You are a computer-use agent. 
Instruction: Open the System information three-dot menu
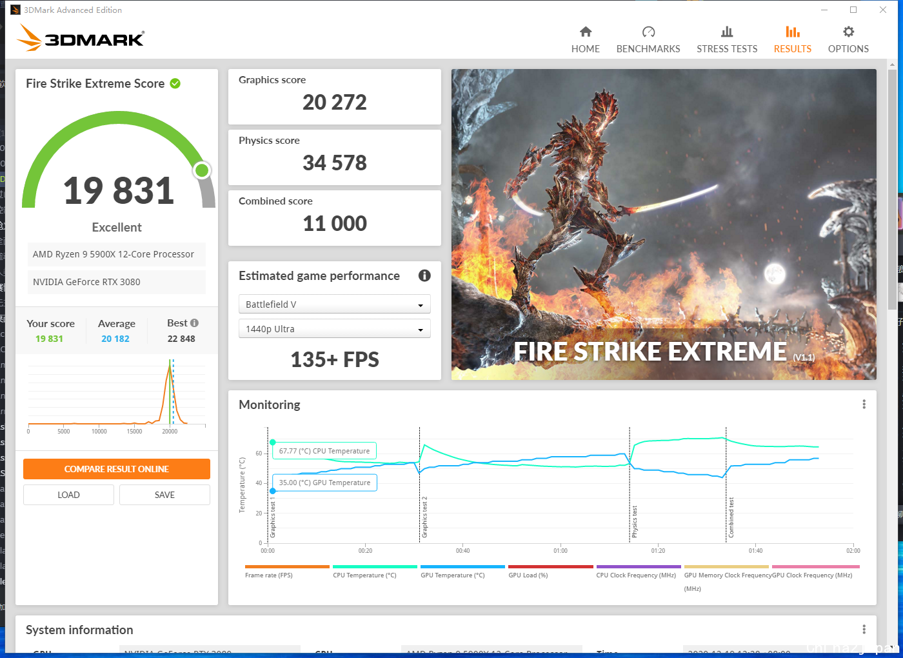pyautogui.click(x=864, y=630)
